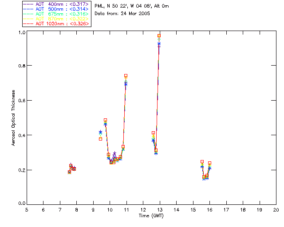Click the PML station location text
The height and width of the screenshot is (227, 284).
click(132, 6)
